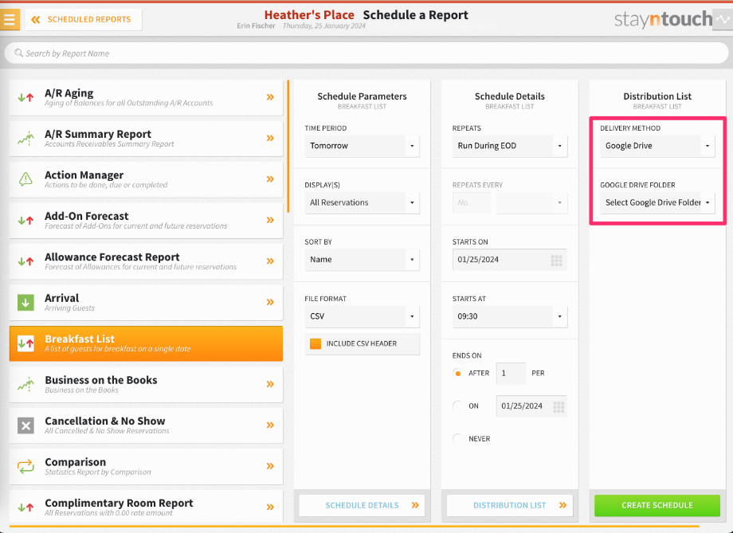Viewport: 733px width, 533px height.
Task: Click the chevron arrows for Business on the Books
Action: click(270, 384)
